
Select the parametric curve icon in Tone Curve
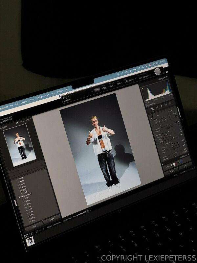171,165
